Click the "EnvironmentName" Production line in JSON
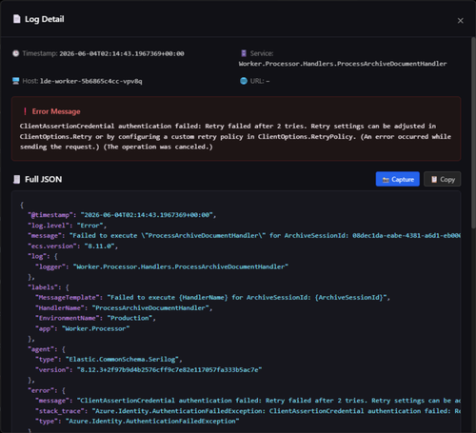The height and width of the screenshot is (433, 476). [x=95, y=318]
